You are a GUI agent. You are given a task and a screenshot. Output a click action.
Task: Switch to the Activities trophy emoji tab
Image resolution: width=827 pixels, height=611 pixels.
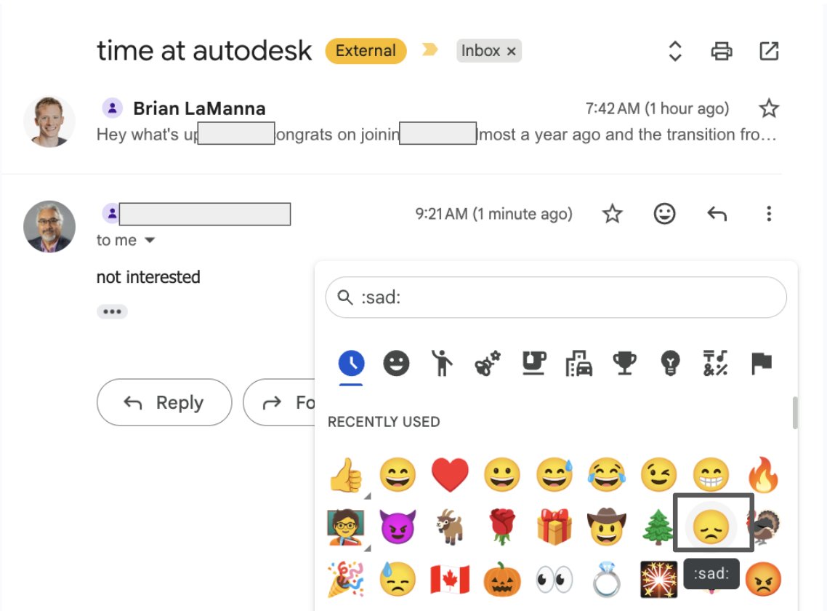[x=624, y=363]
